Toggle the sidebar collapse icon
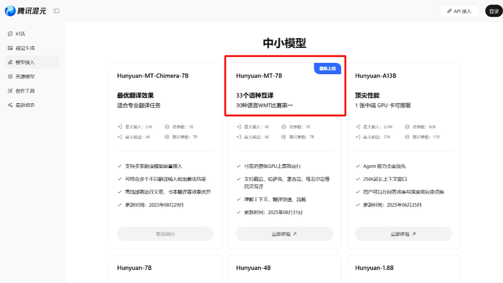 click(x=57, y=11)
